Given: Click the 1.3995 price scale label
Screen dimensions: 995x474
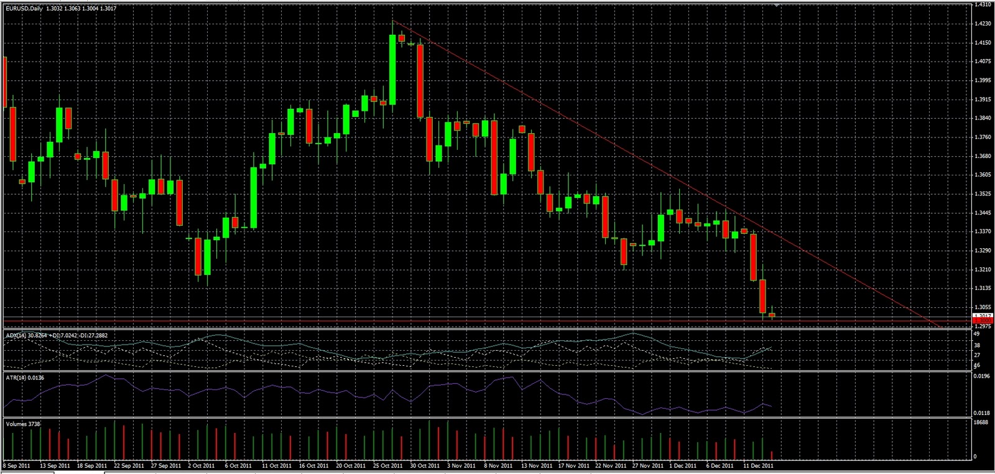Looking at the screenshot, I should click(983, 80).
